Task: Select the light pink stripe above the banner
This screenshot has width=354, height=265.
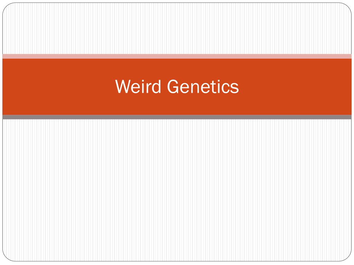Action: point(177,56)
